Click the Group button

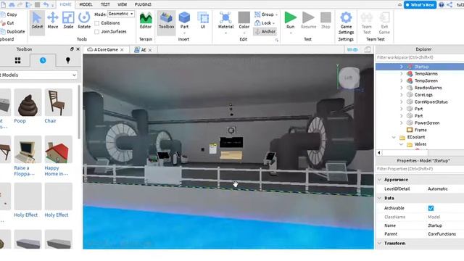(x=266, y=14)
